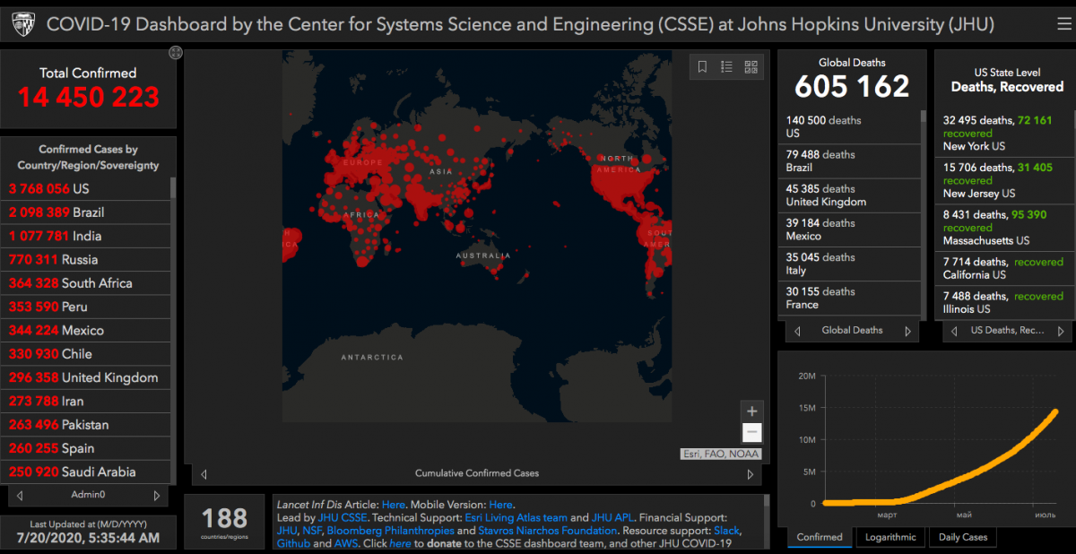Click the italic 'here' donate link
1076x554 pixels.
coord(400,543)
